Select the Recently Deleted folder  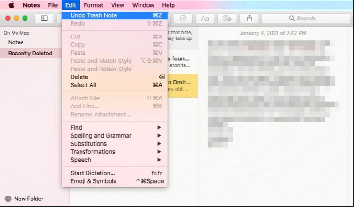30,53
